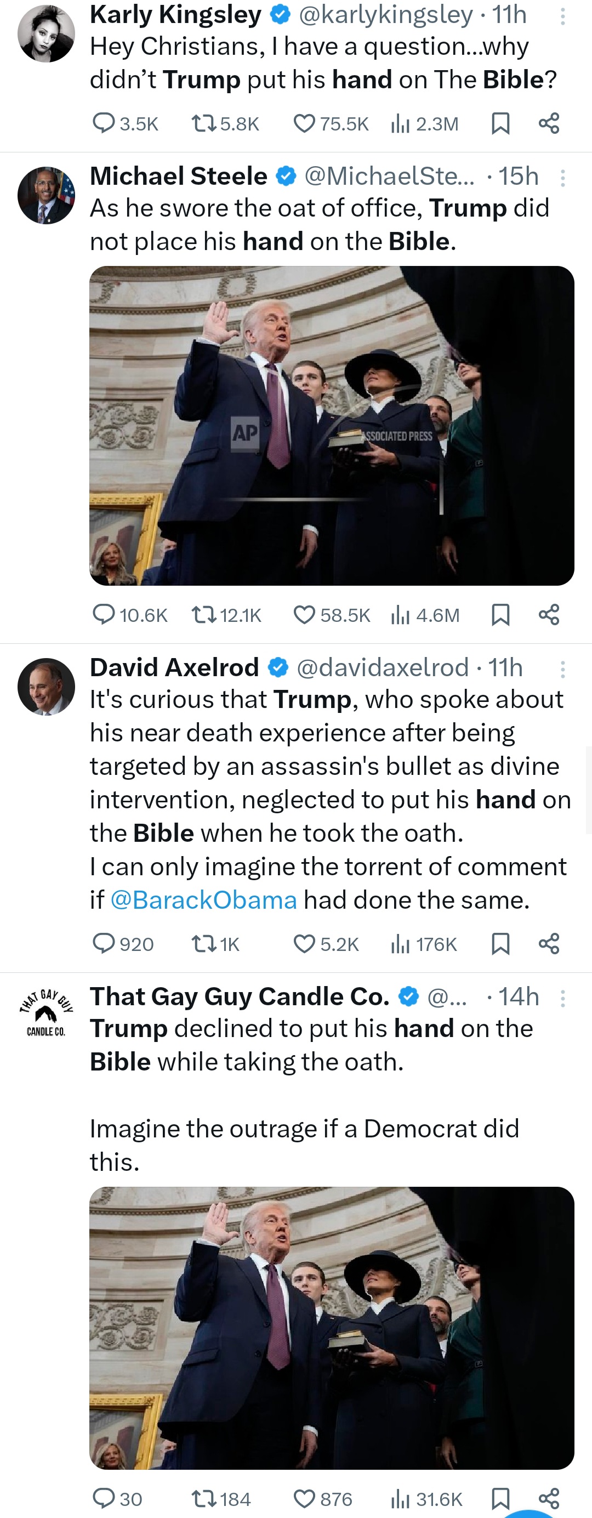Repost Karly Kingsley's tweet
Image resolution: width=592 pixels, height=1518 pixels.
pos(204,124)
